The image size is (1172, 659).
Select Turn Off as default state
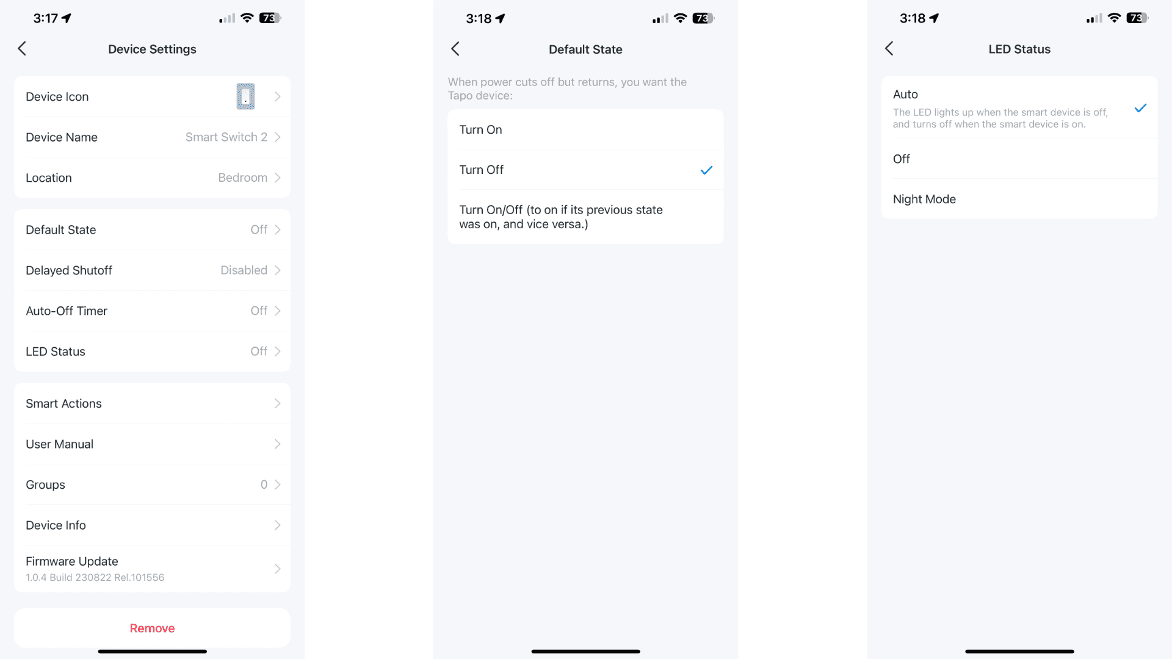coord(585,170)
